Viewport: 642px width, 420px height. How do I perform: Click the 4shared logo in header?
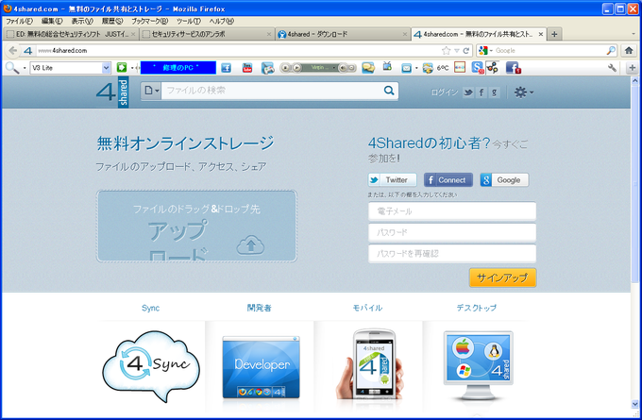coord(112,92)
